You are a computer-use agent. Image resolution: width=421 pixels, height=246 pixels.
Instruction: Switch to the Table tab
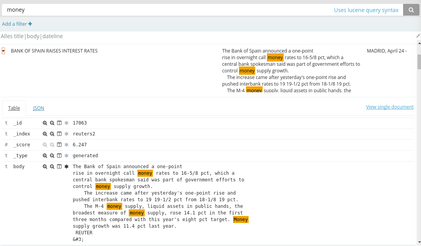(14, 108)
